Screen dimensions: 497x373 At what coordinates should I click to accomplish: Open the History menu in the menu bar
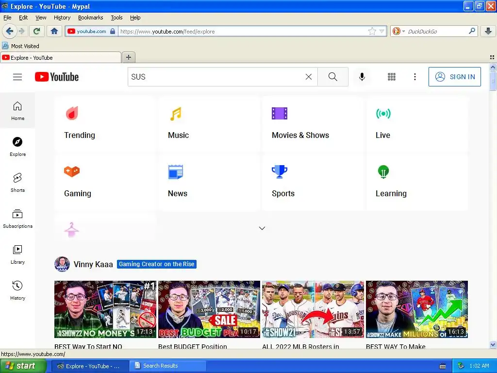click(62, 17)
